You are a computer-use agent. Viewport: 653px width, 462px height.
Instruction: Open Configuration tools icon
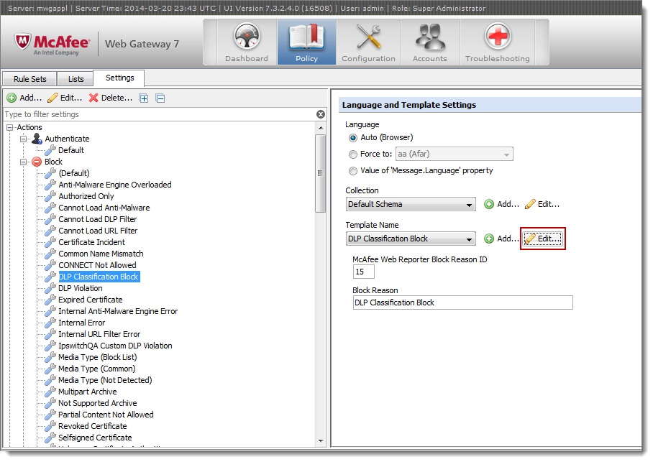(x=368, y=36)
